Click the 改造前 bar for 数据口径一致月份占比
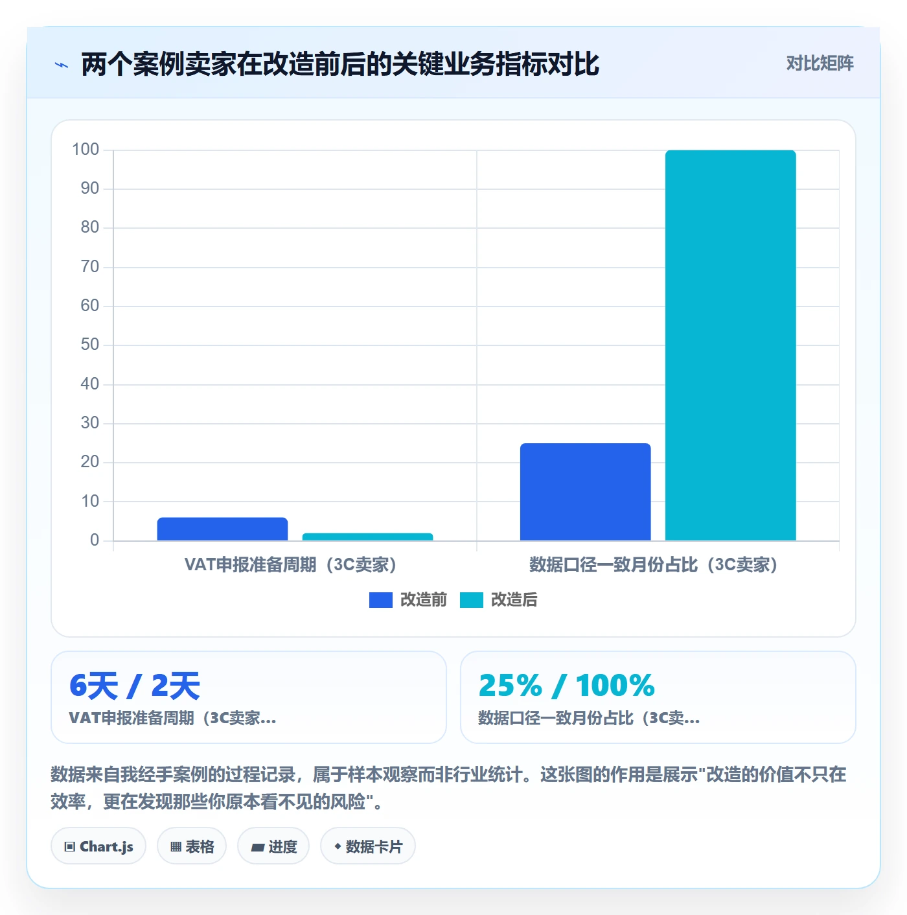 (x=585, y=492)
